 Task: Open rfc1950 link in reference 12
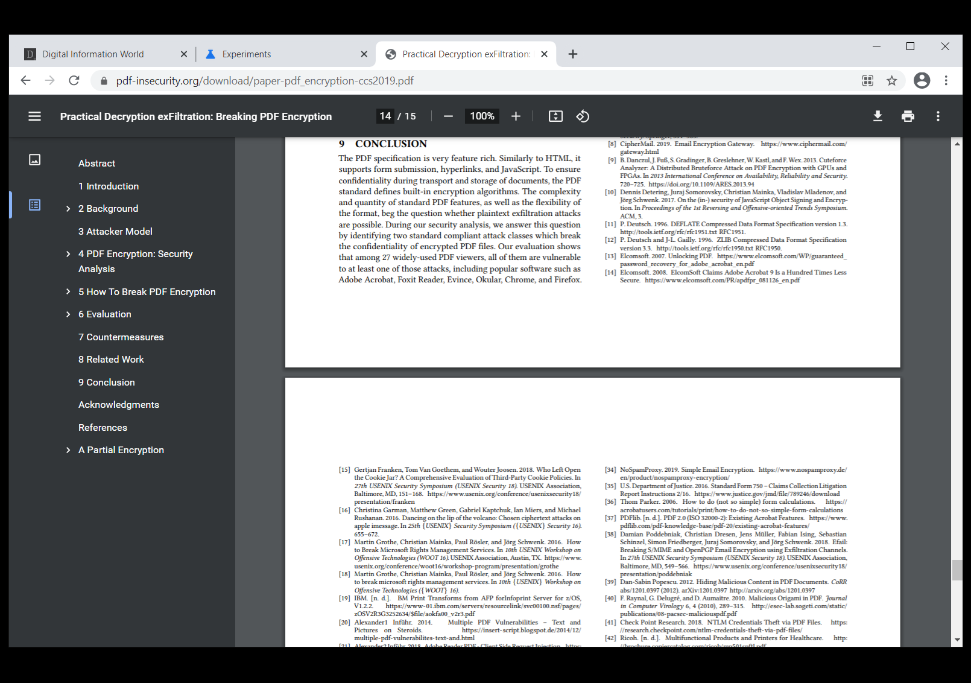pyautogui.click(x=704, y=249)
